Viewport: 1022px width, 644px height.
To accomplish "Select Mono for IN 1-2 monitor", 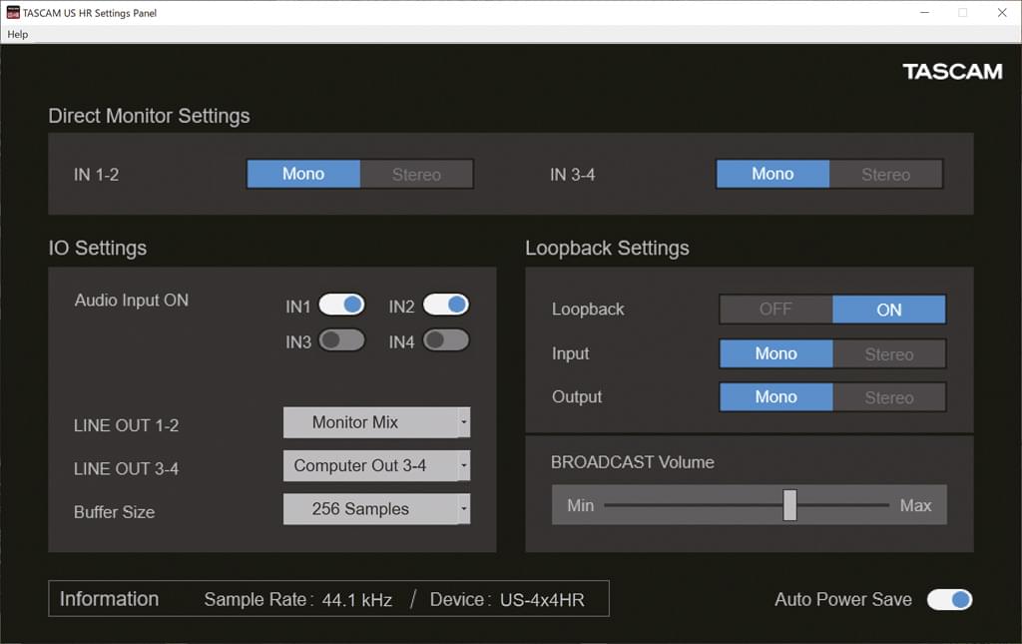I will (303, 174).
